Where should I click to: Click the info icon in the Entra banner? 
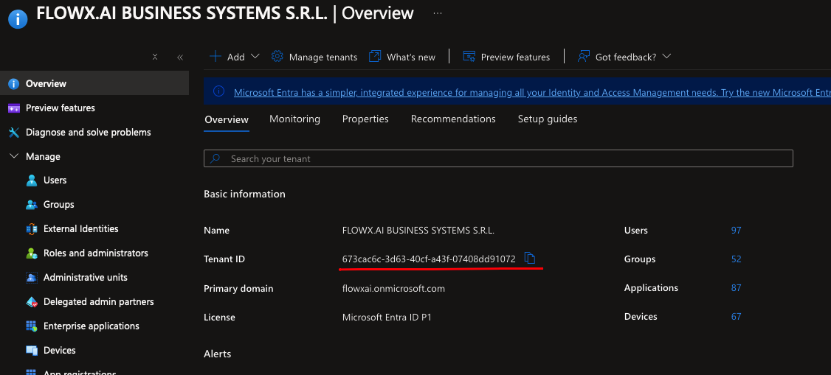coord(218,91)
